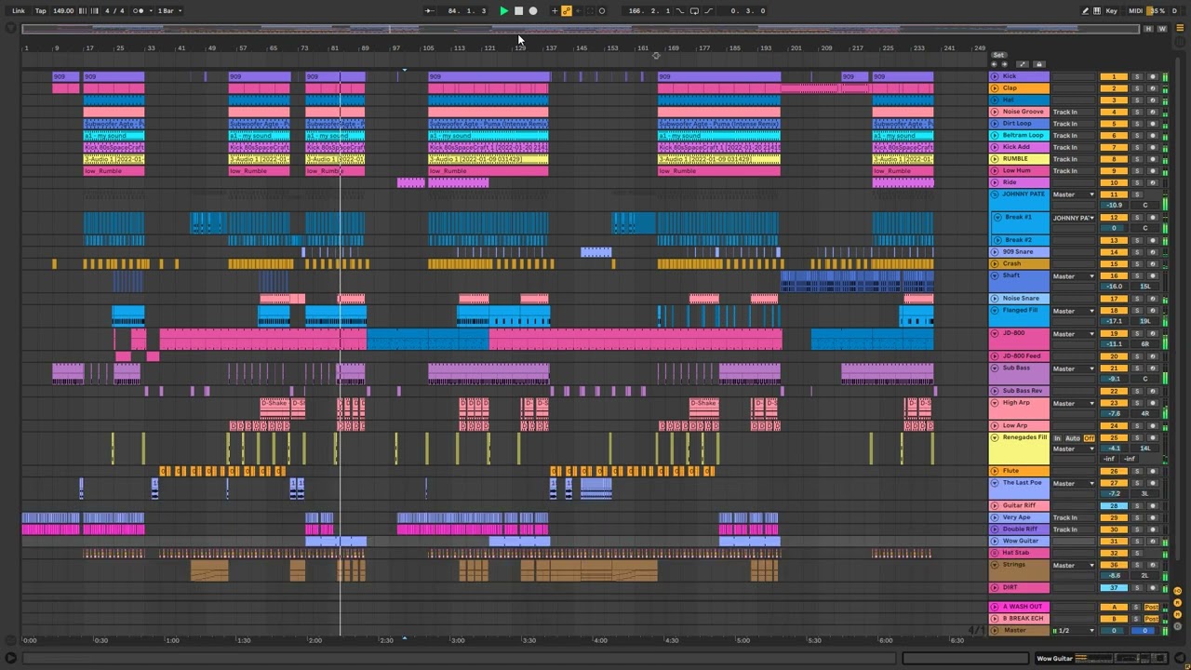The image size is (1191, 670).
Task: Click the Capture MIDI icon
Action: coord(590,11)
